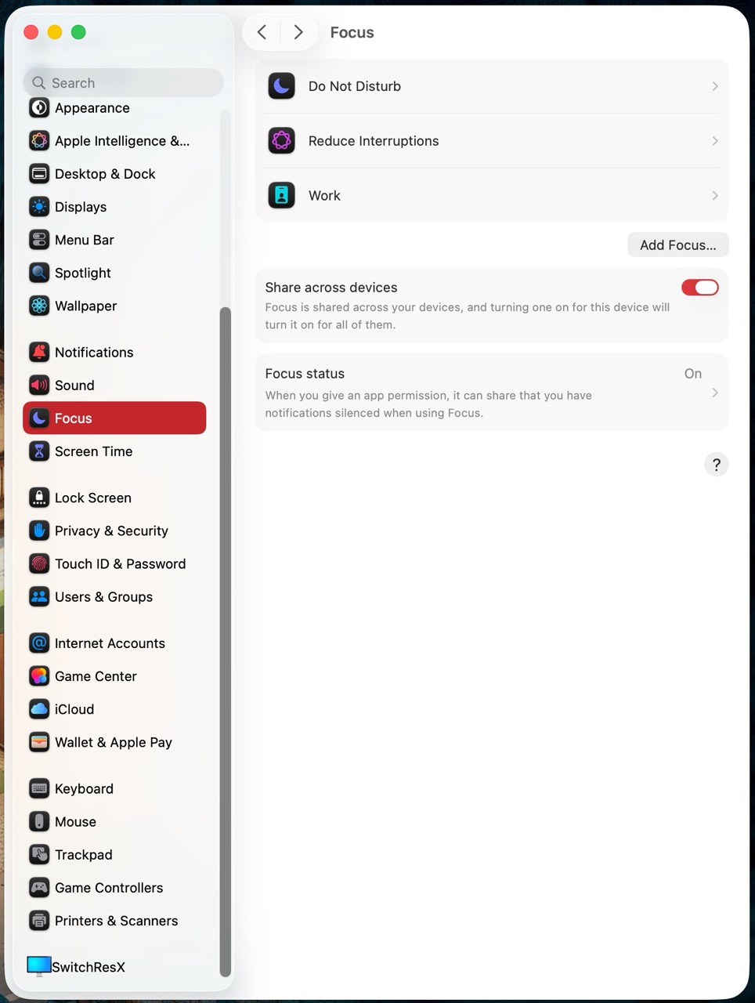Screen dimensions: 755x1003
Task: Expand Do Not Disturb row chevron
Action: tap(715, 86)
